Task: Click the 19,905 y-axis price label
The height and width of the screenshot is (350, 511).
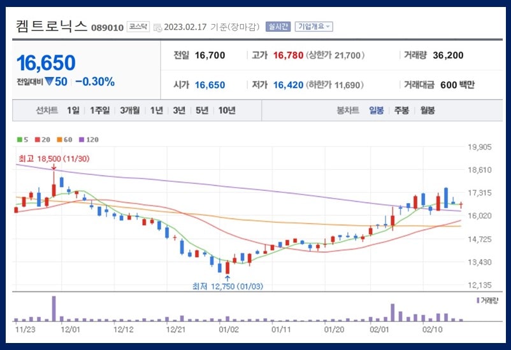Action: click(x=479, y=147)
